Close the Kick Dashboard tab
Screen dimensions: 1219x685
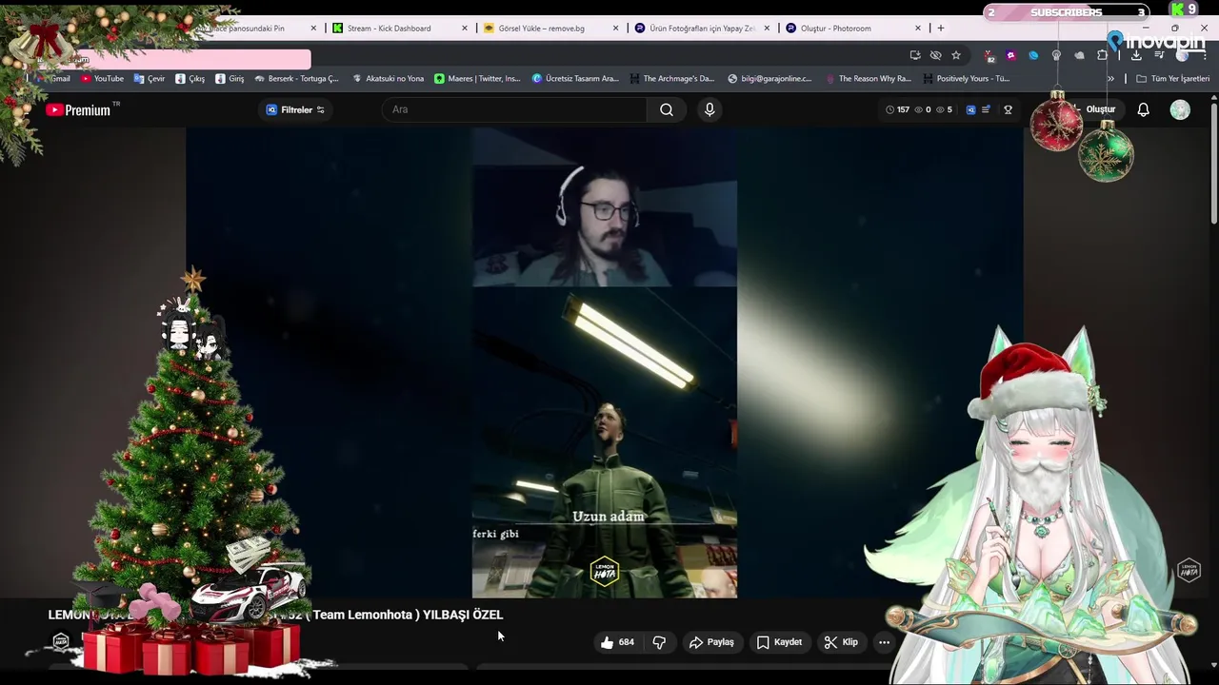point(465,29)
